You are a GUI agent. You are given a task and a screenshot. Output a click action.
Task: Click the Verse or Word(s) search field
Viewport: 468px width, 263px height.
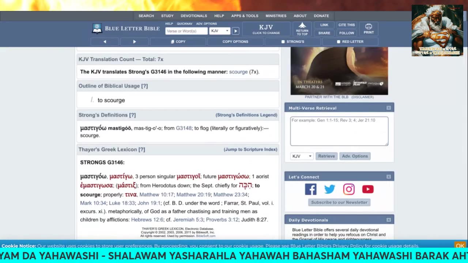point(186,31)
